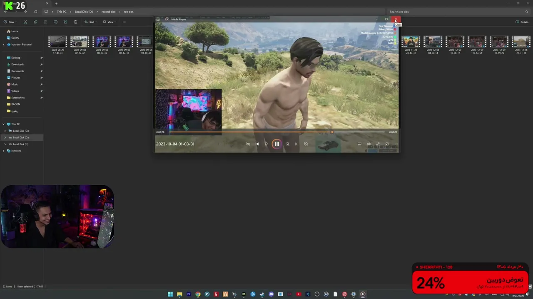Expand the Local Disk (C:) tree node

coord(5,131)
